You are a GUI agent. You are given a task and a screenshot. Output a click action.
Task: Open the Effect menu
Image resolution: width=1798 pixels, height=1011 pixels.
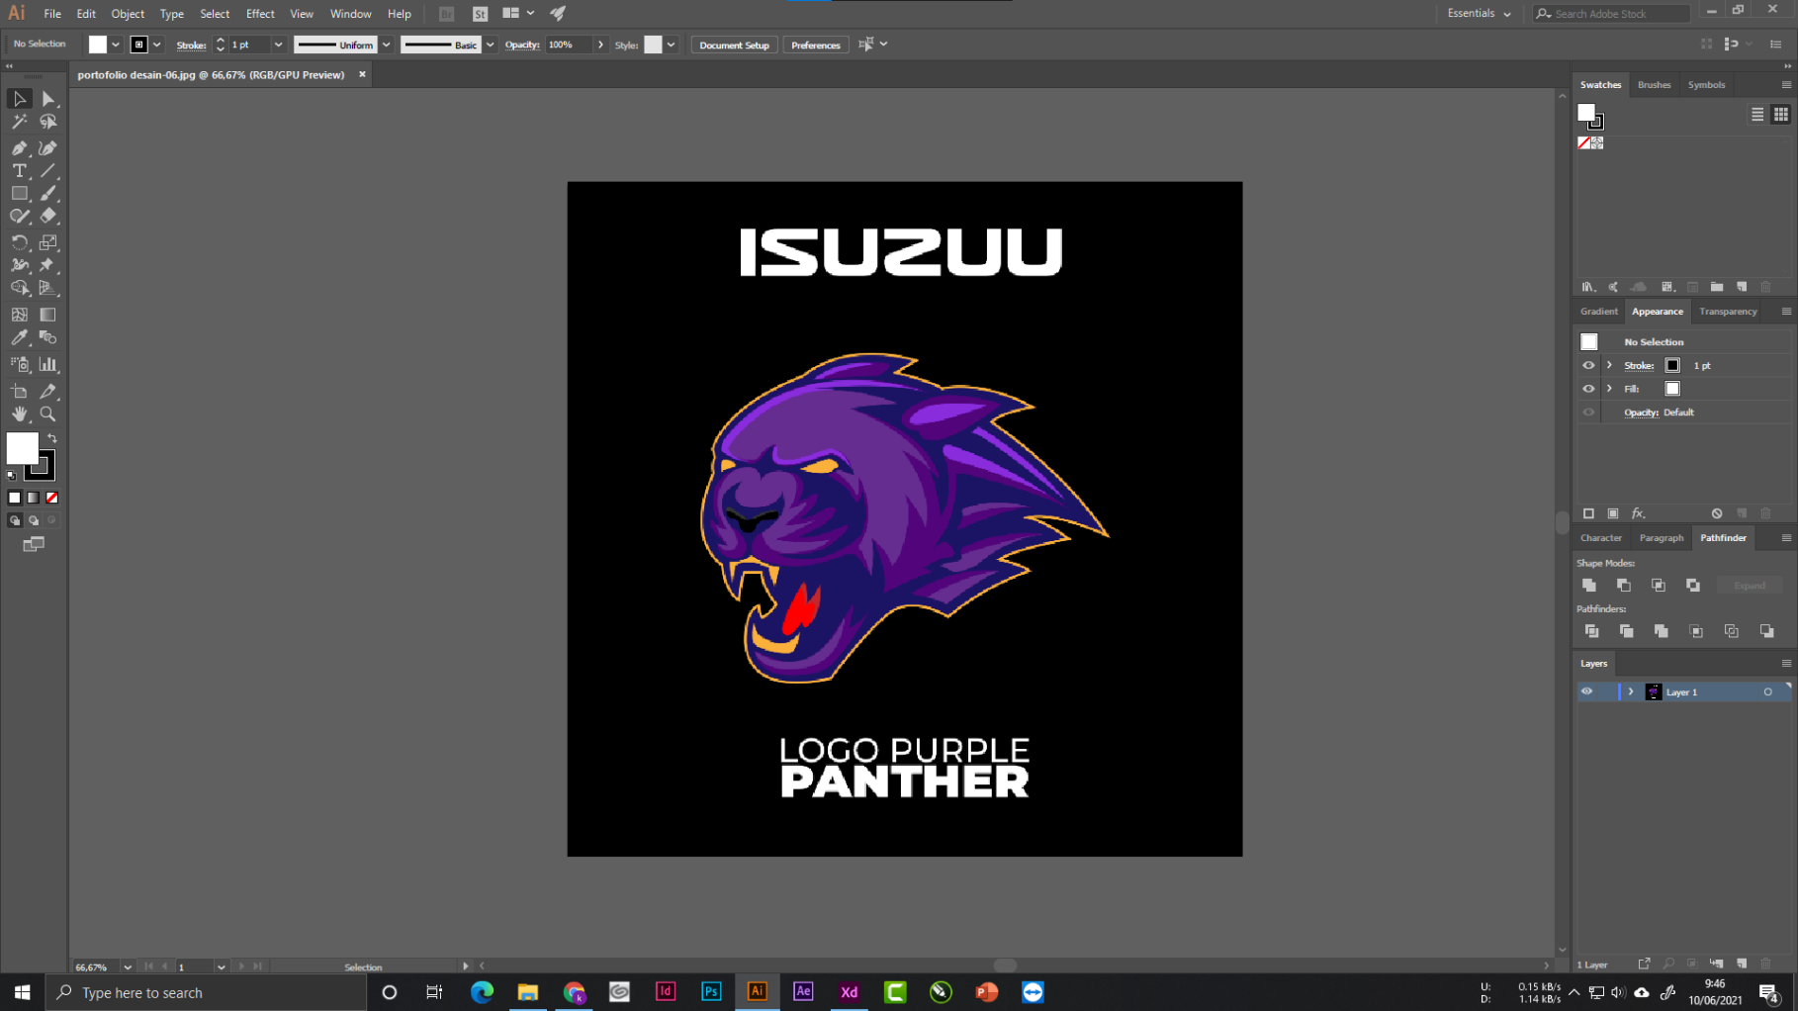(260, 14)
